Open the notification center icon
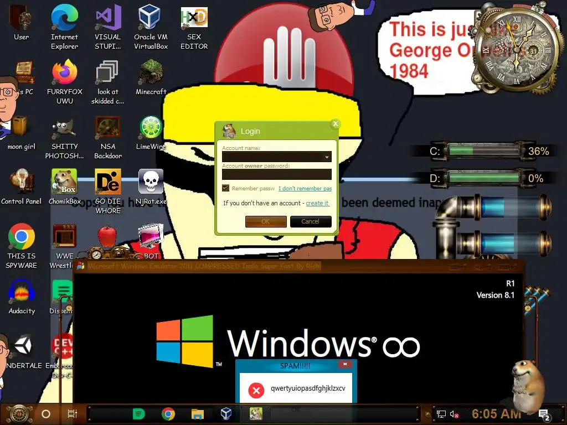 point(544,415)
